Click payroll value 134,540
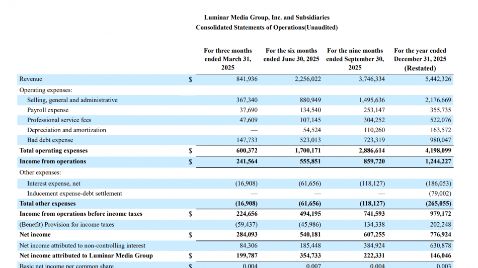This screenshot has height=268, width=478. pos(310,110)
